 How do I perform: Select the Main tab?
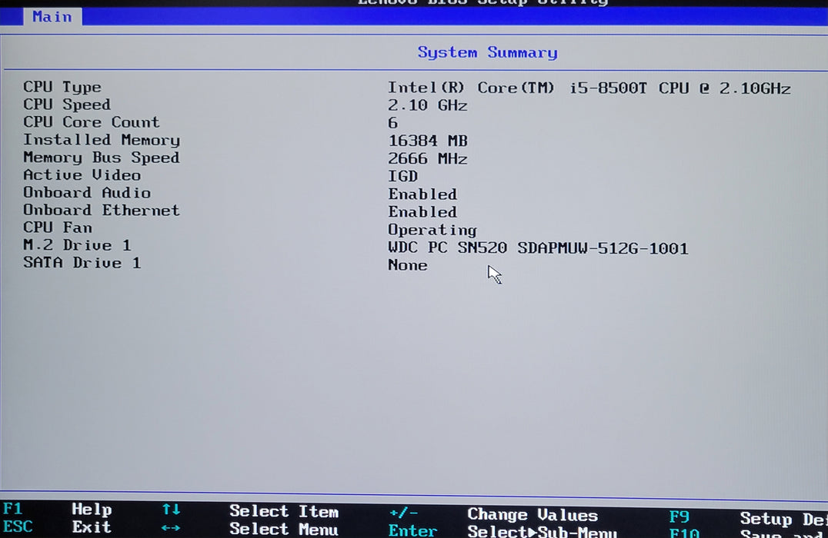click(52, 17)
